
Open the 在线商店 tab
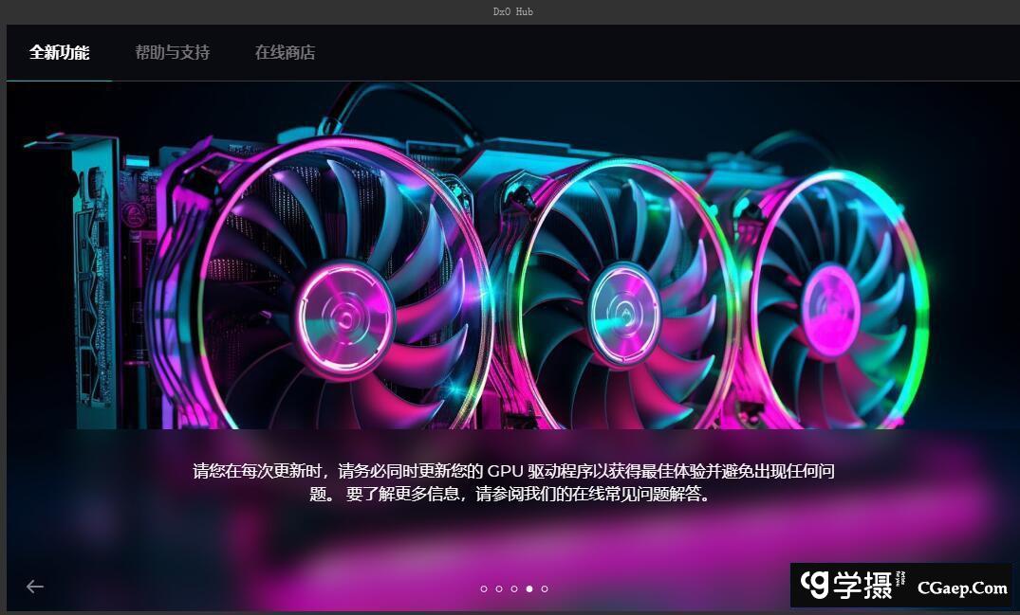(284, 53)
